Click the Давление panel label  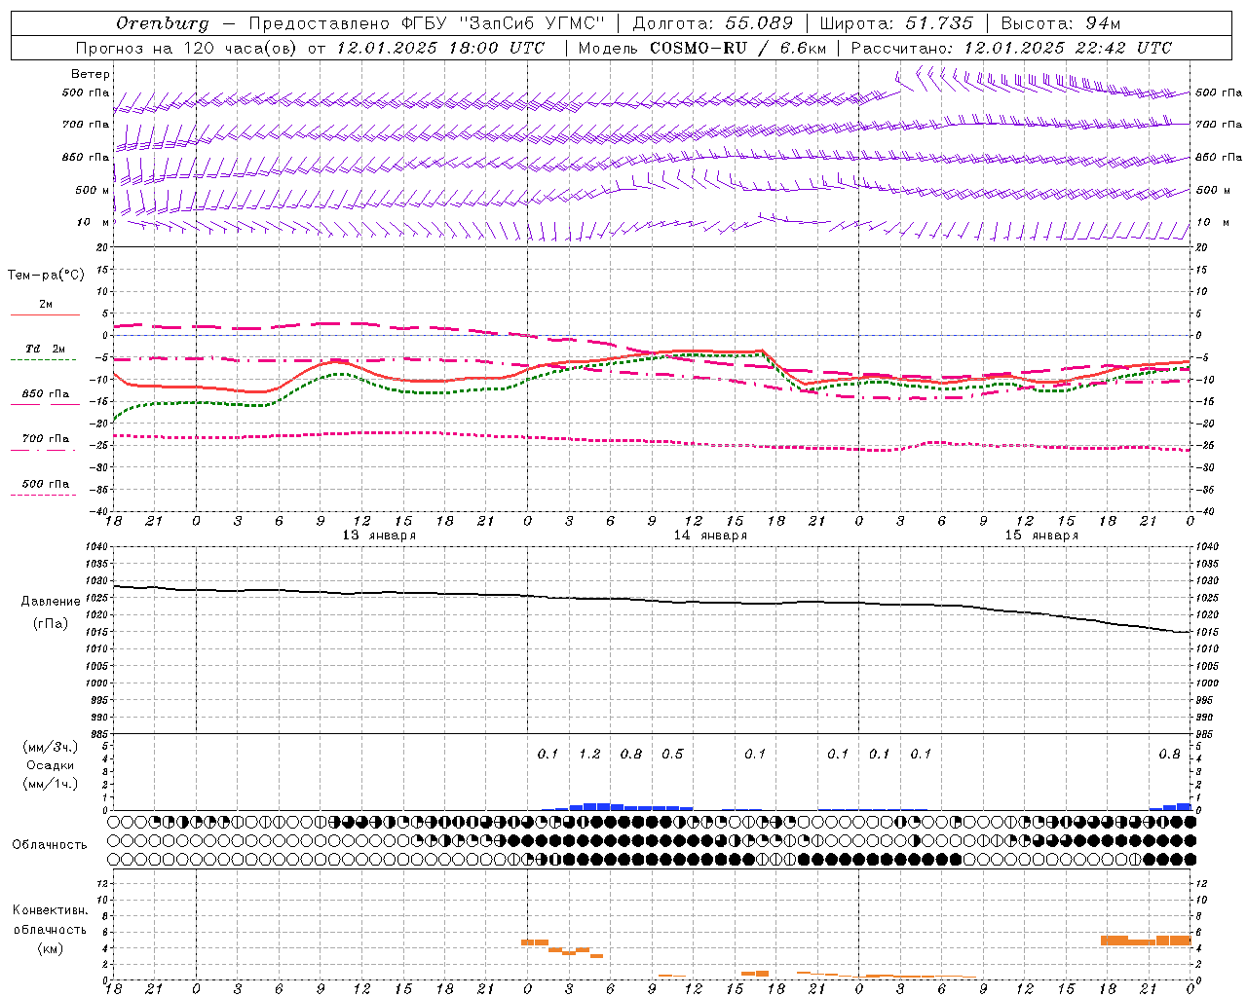[x=51, y=602]
